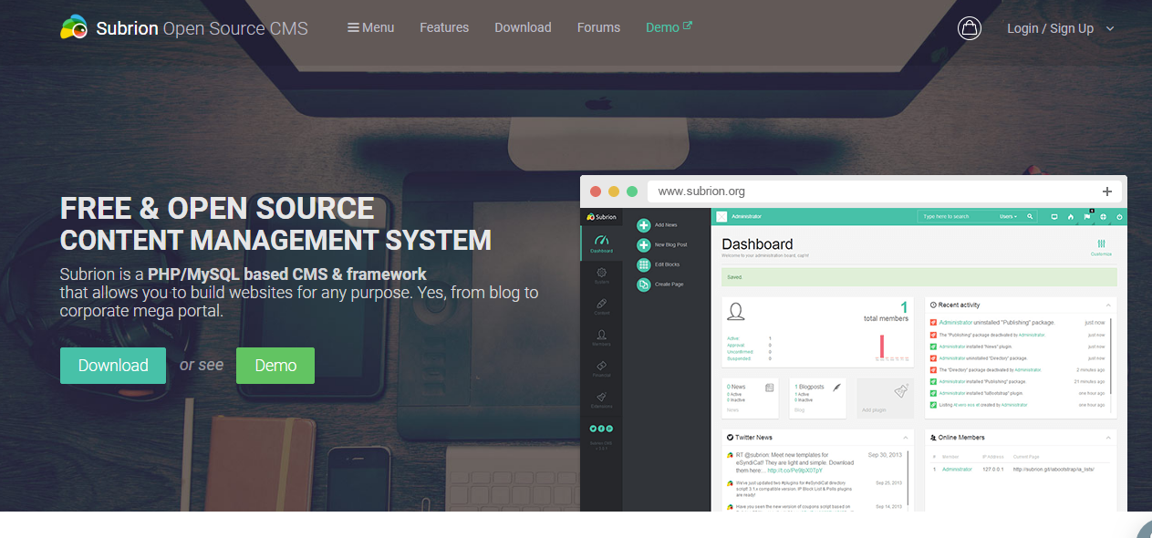Viewport: 1152px width, 538px height.
Task: Click the teal Download button
Action: coord(113,366)
